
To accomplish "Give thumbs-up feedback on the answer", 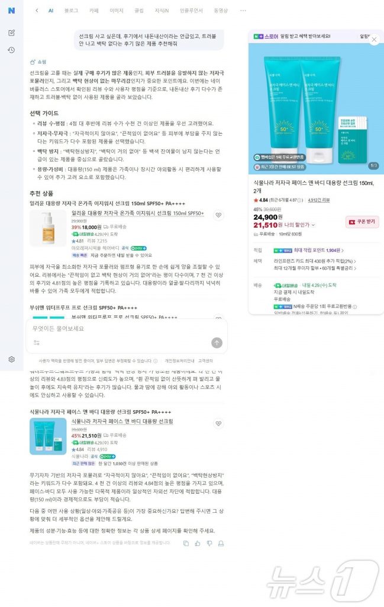I will (x=198, y=544).
